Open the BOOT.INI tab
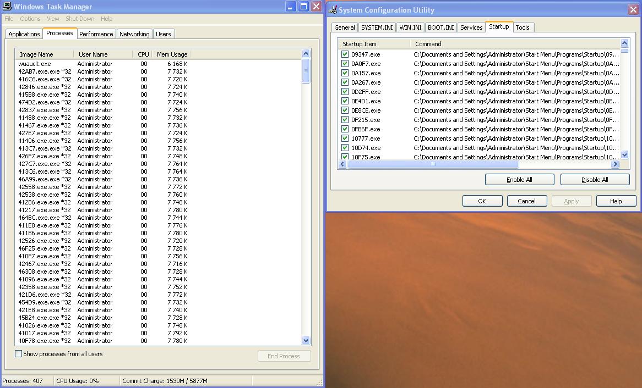 tap(440, 27)
